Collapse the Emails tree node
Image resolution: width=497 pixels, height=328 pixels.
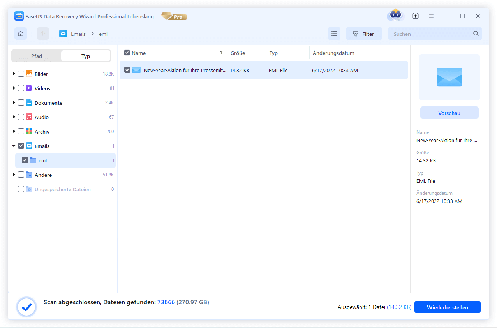[14, 146]
